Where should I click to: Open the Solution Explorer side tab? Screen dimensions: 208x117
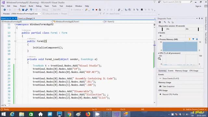(x=206, y=23)
